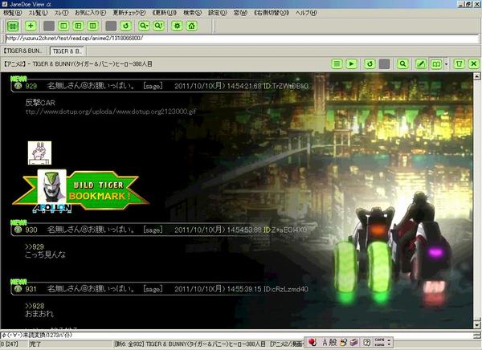
Task: Reload the thread with thread-toolbar refresh icon
Action: 370,64
